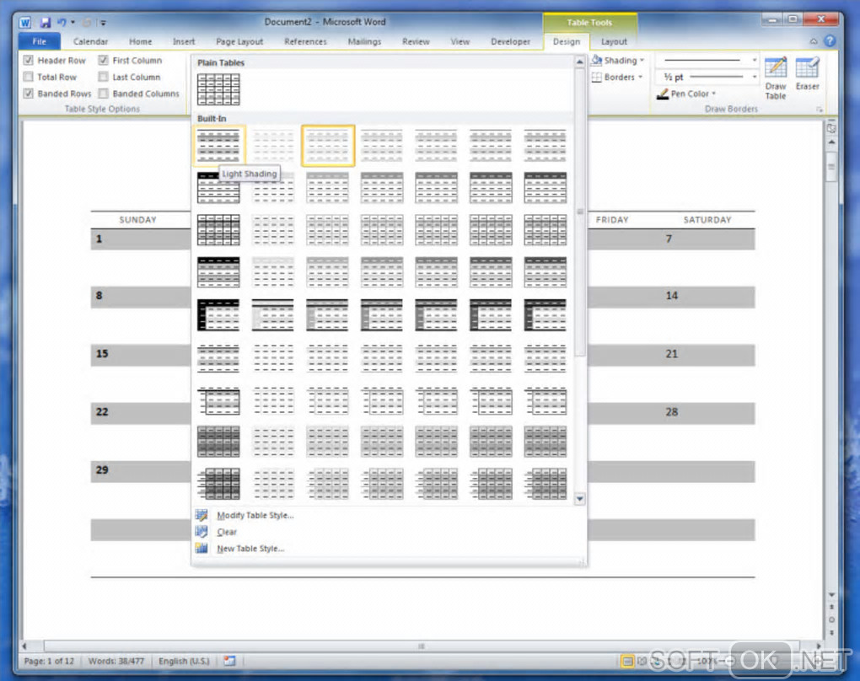The height and width of the screenshot is (681, 860).
Task: Open the View tab
Action: [460, 41]
